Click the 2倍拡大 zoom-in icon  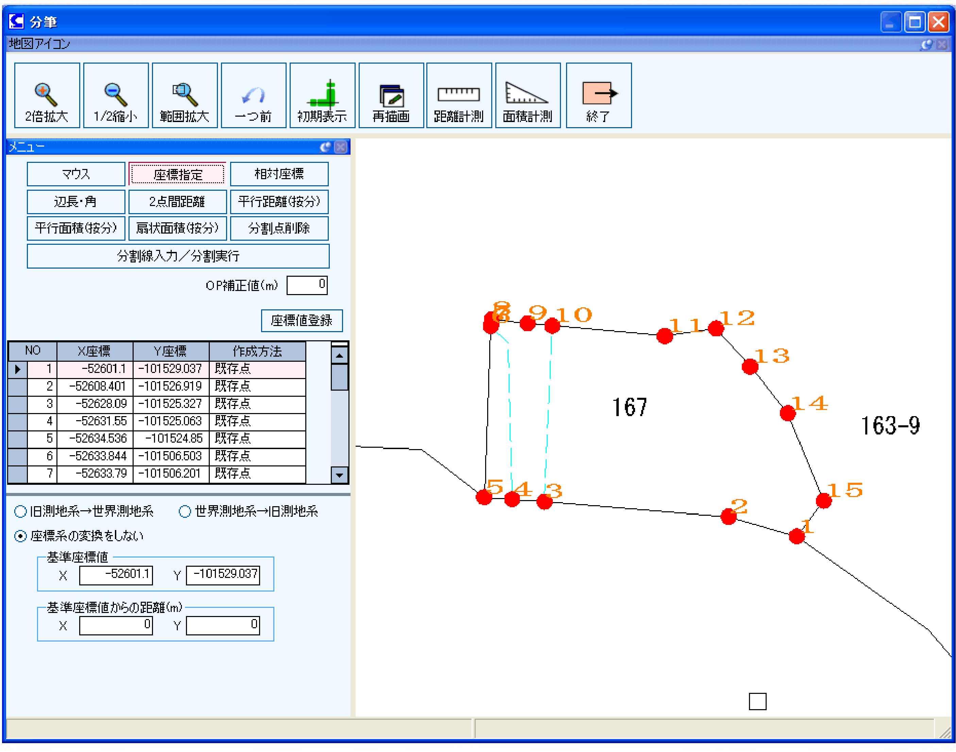click(x=47, y=95)
